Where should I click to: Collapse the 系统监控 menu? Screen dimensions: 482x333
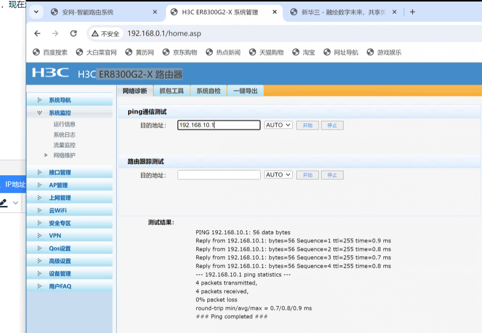point(69,113)
